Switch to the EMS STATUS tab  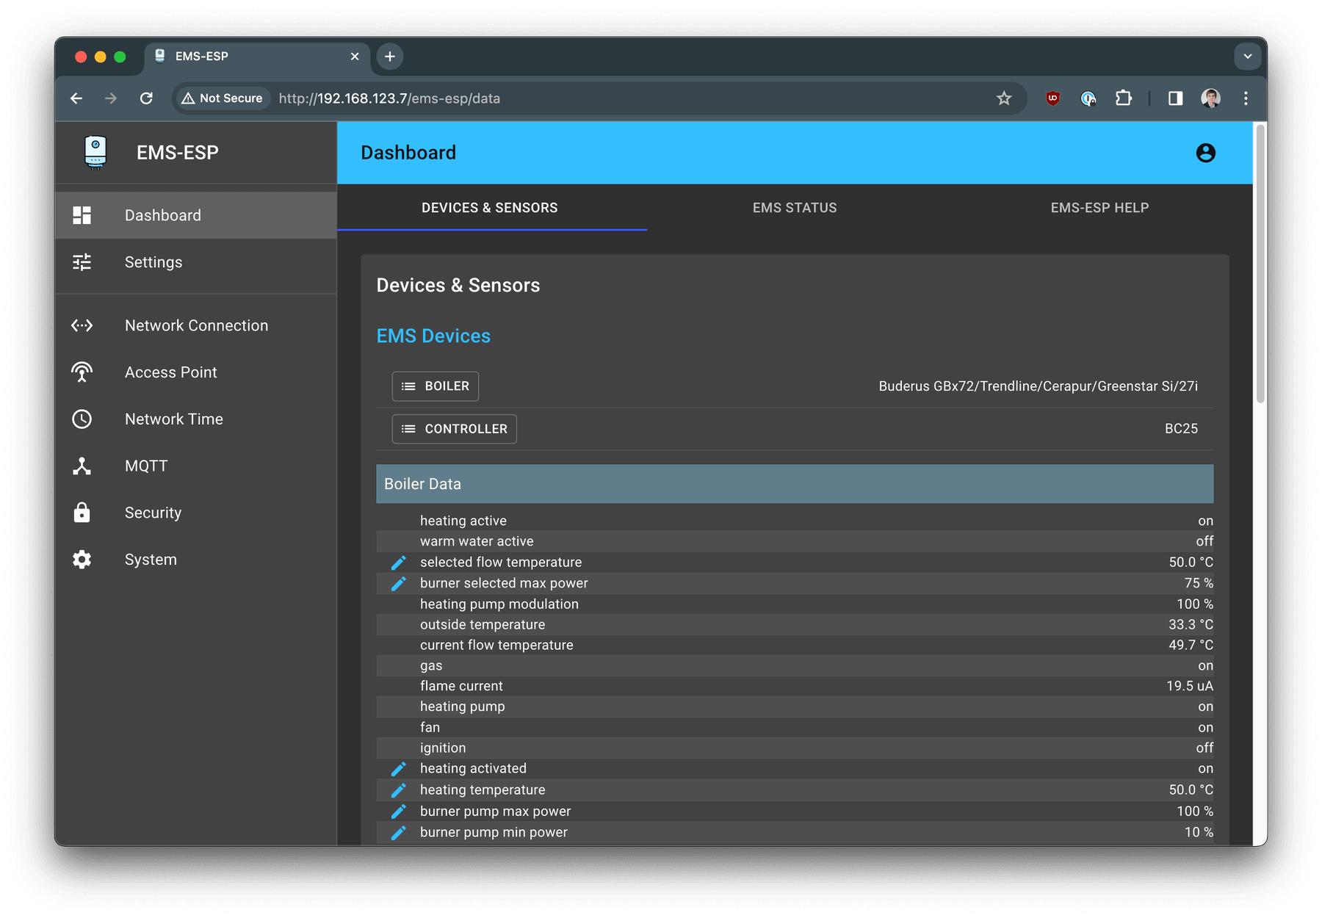click(795, 207)
